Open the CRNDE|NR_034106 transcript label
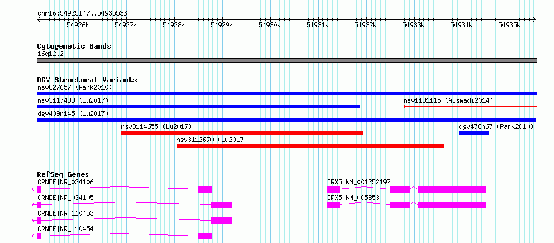 [x=66, y=182]
